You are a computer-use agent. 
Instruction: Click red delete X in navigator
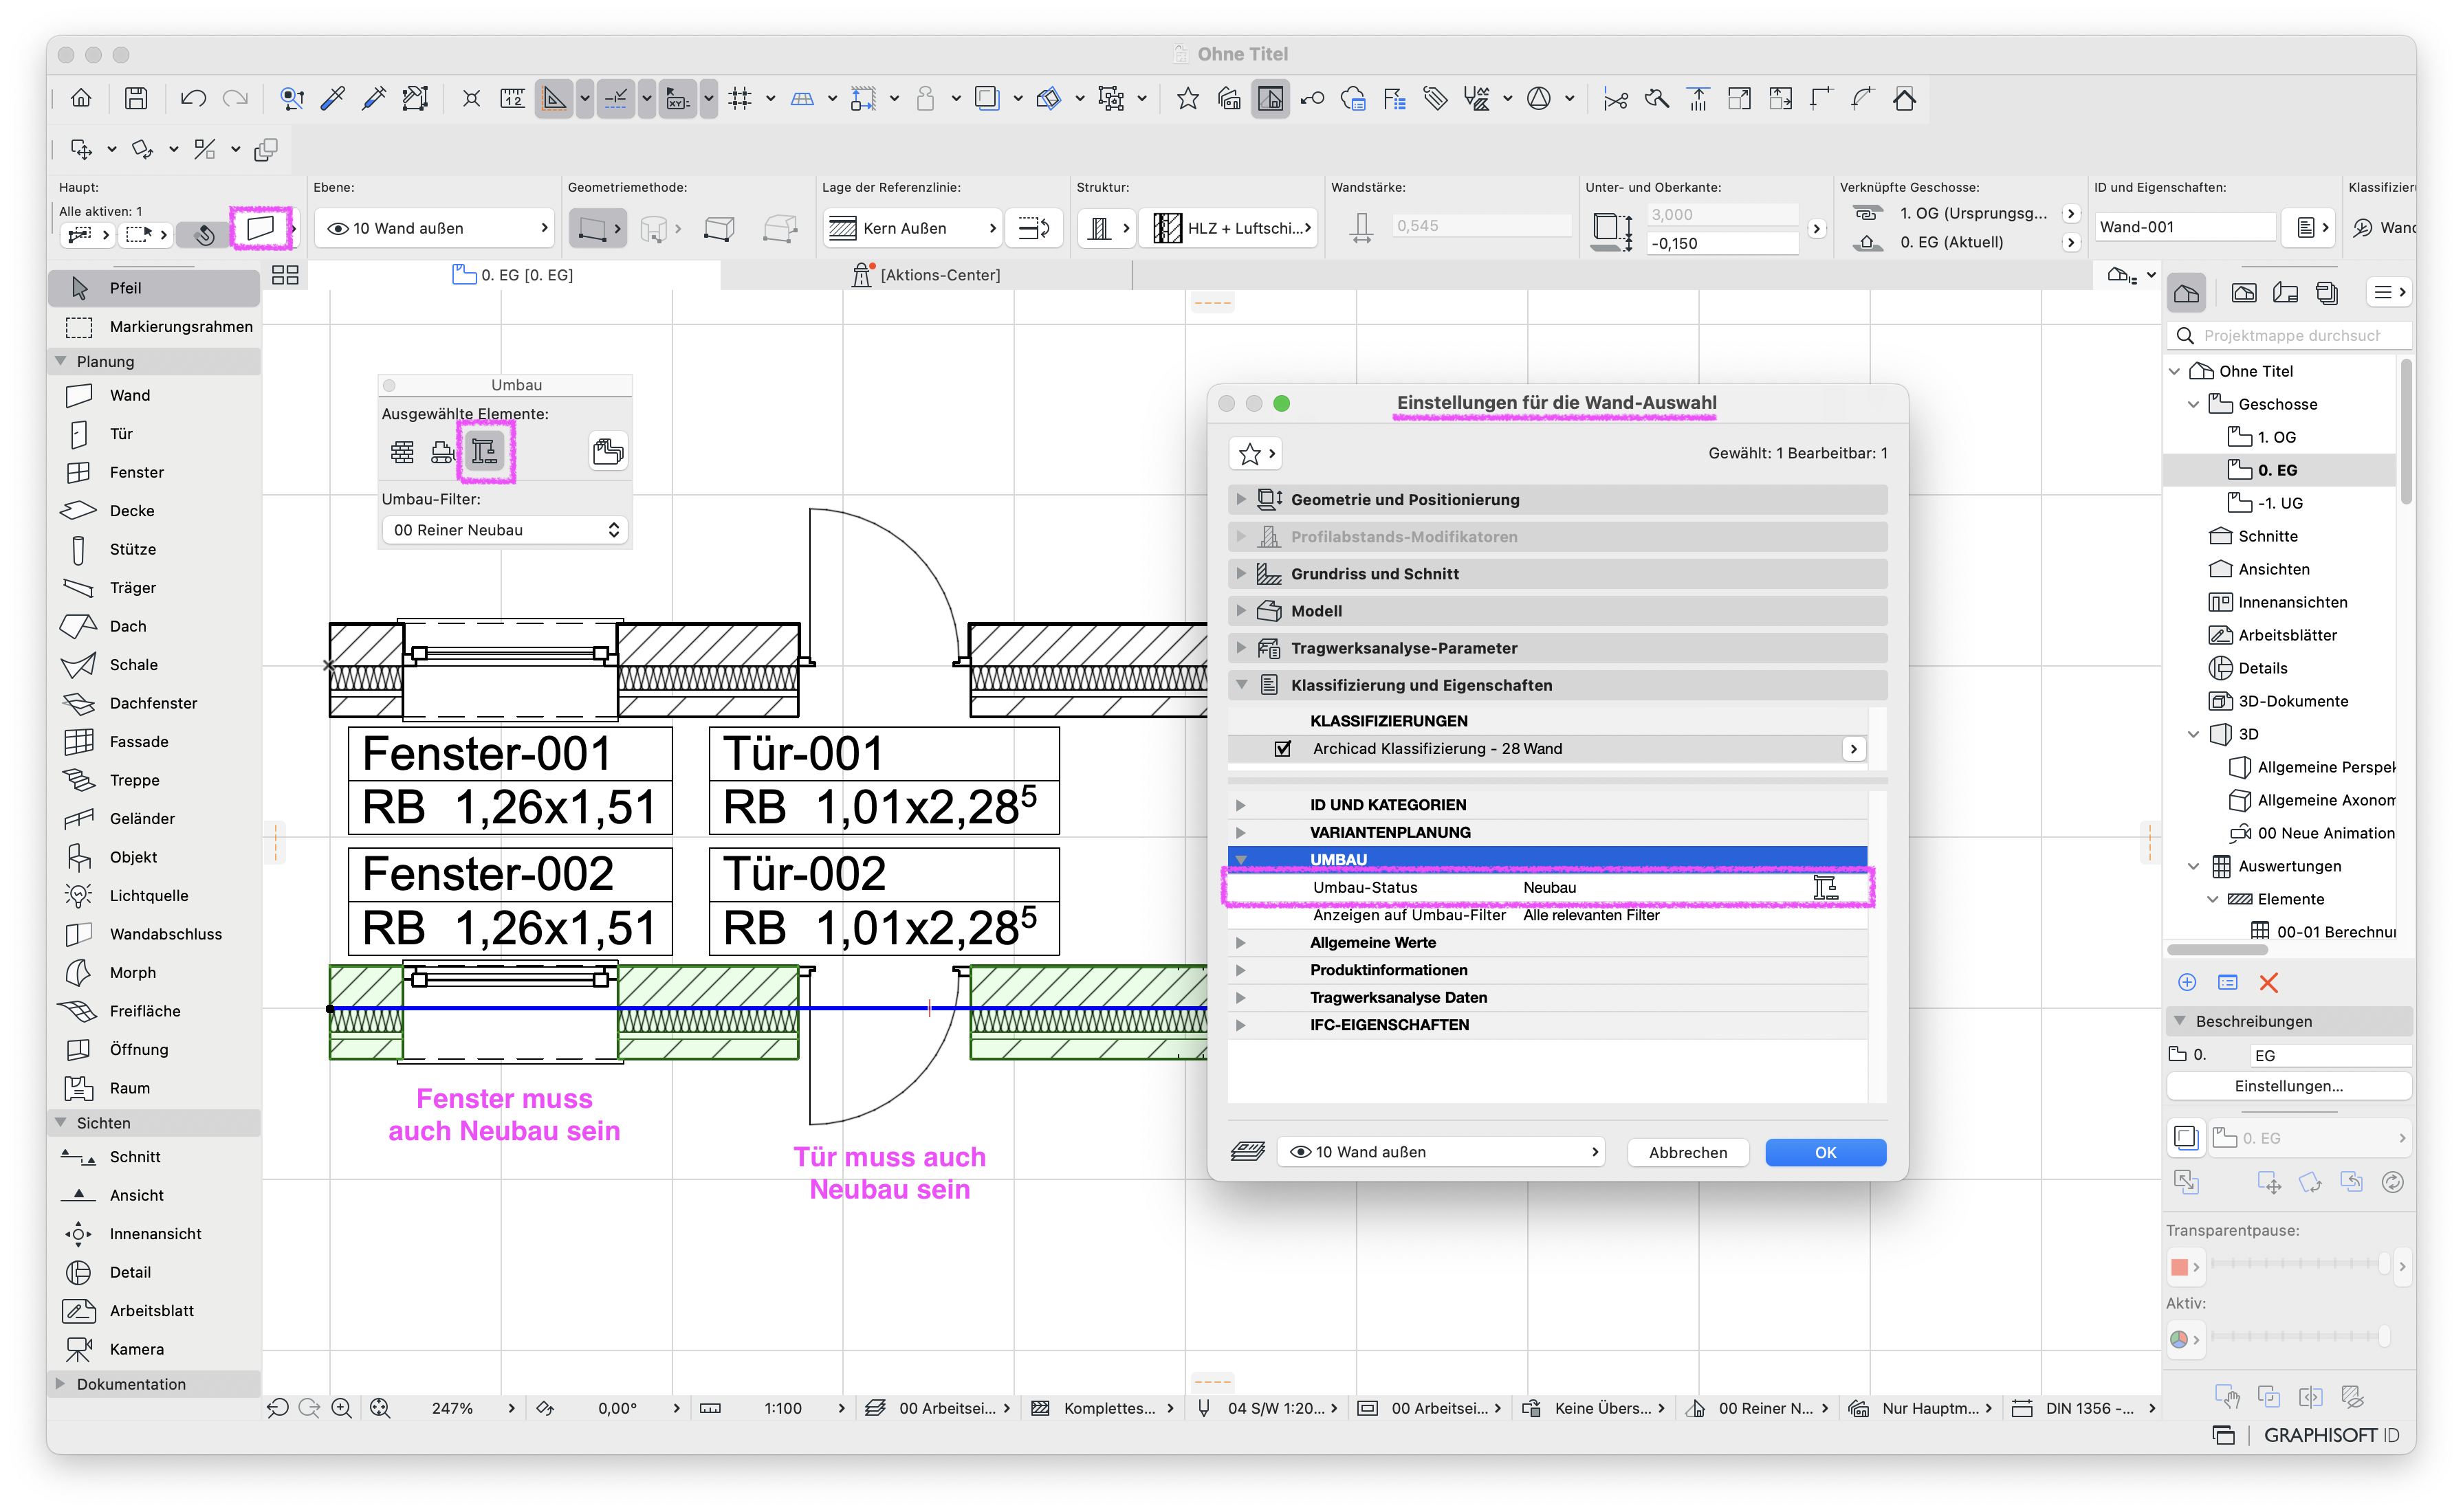click(2268, 982)
